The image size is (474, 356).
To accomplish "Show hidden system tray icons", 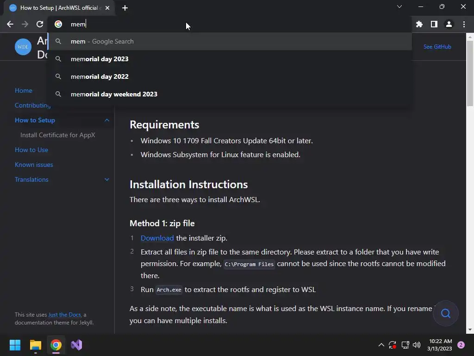I will pos(381,345).
